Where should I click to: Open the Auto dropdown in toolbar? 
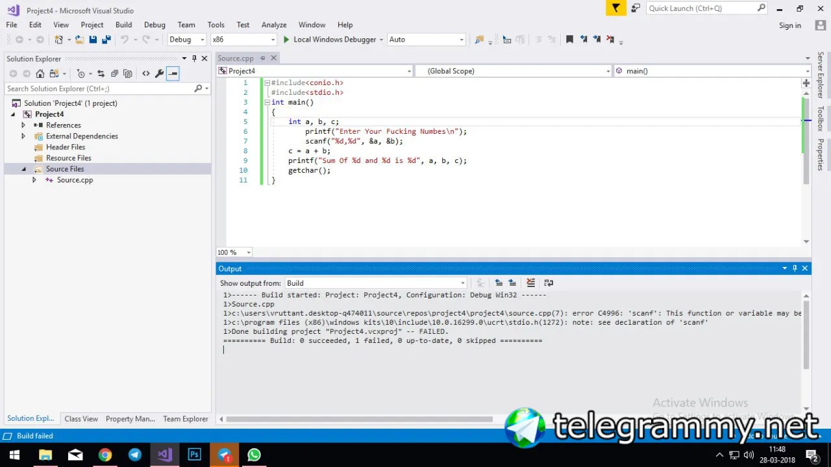tap(462, 40)
